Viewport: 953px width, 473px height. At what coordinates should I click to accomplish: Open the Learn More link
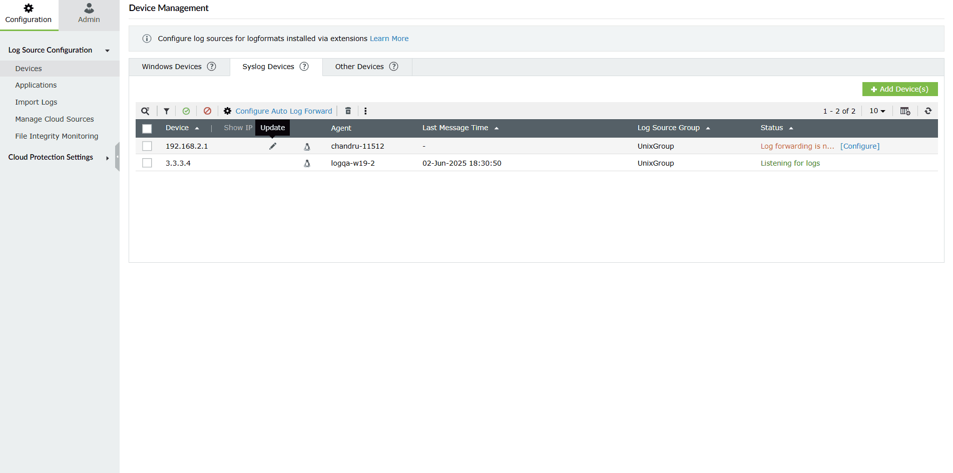click(x=389, y=39)
